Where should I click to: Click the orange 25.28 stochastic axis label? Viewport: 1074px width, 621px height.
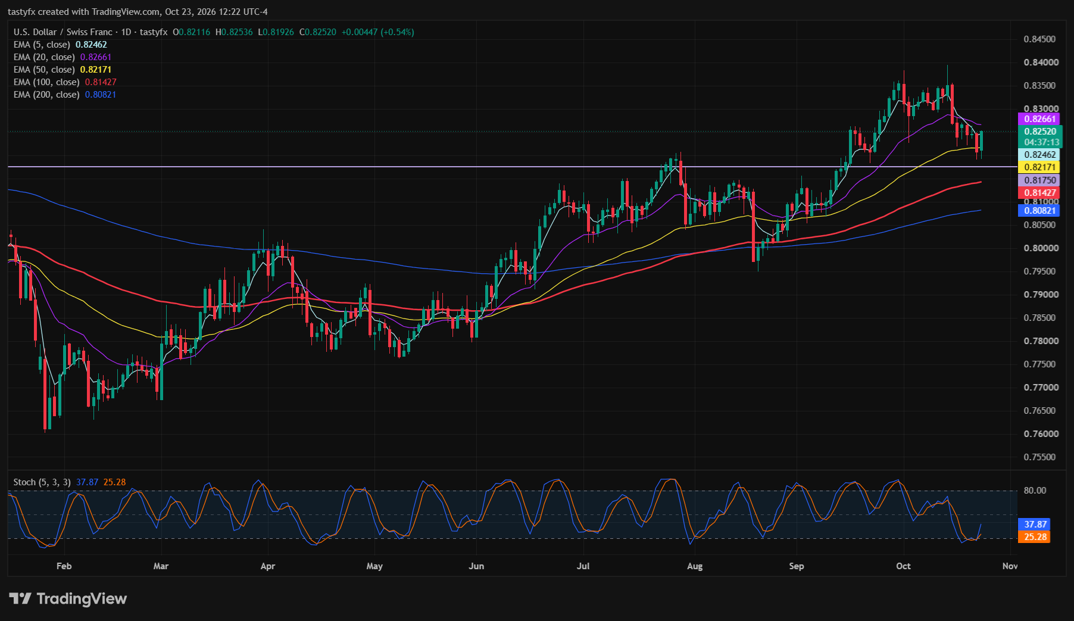[x=1035, y=537]
